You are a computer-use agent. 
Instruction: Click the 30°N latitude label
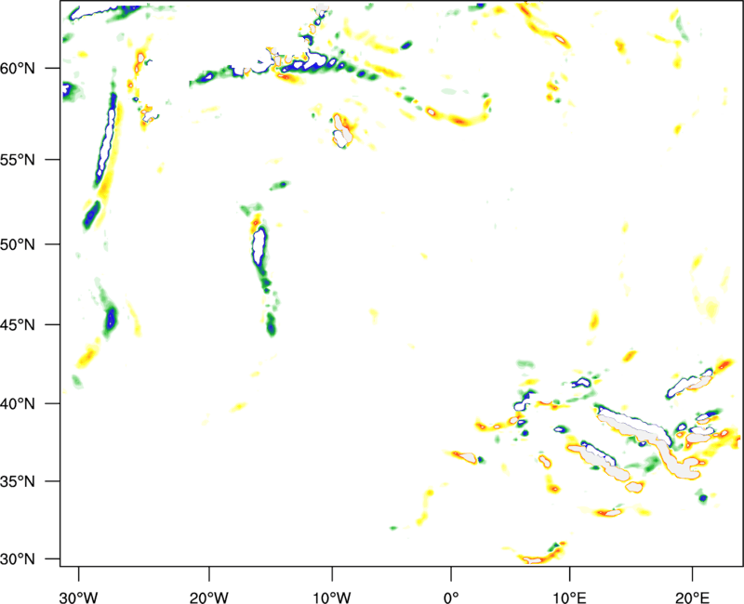coord(18,559)
